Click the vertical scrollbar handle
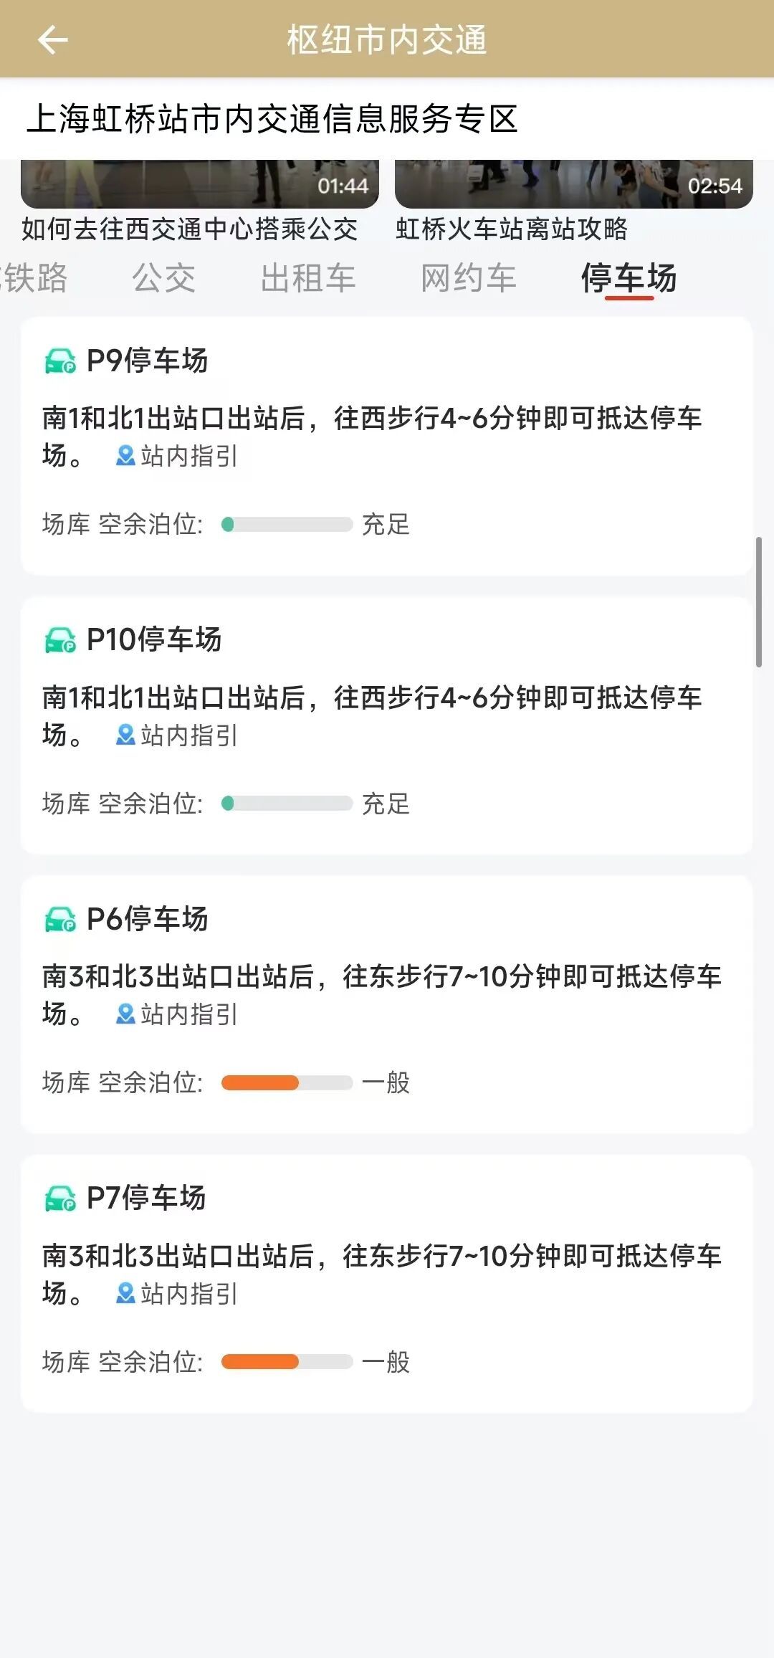 (758, 601)
